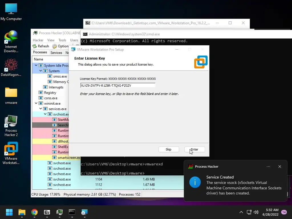This screenshot has width=292, height=219.
Task: Open network status tray icon
Action: coord(249,212)
